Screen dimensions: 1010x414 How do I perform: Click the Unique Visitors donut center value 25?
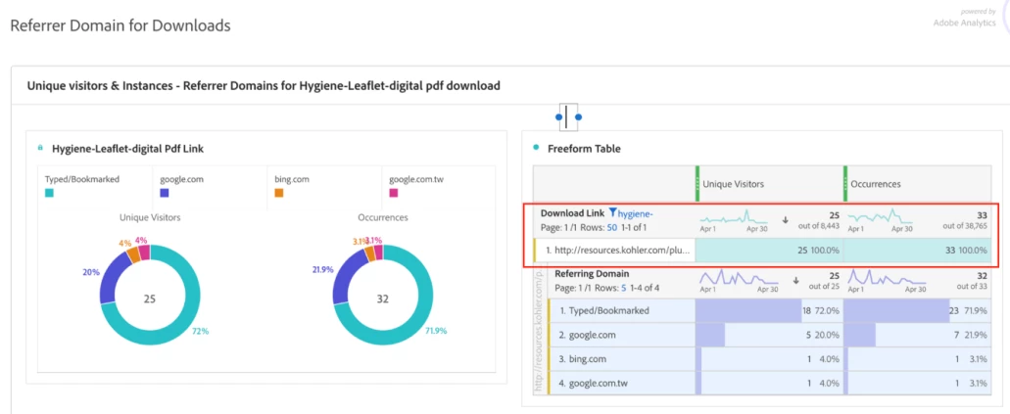coord(150,299)
